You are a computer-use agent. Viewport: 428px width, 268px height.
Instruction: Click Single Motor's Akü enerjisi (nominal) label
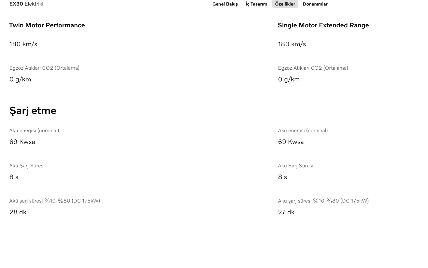point(303,130)
